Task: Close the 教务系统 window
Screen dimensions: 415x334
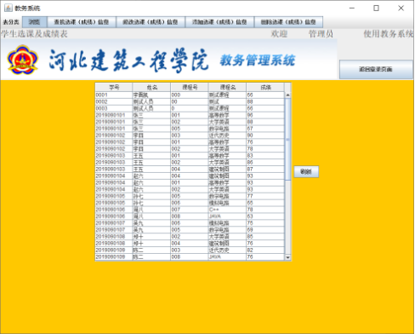Action: 401,8
